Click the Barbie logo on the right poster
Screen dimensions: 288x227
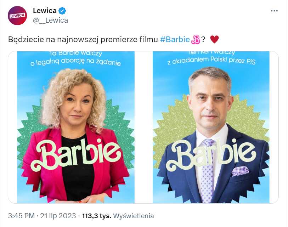click(211, 154)
